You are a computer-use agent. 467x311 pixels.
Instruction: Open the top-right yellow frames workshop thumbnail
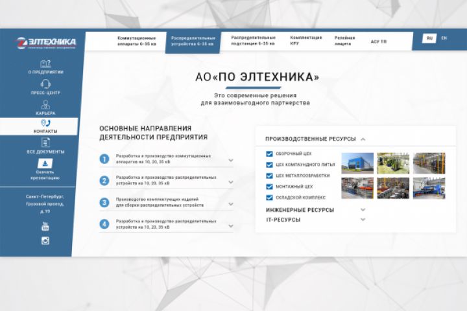point(429,163)
